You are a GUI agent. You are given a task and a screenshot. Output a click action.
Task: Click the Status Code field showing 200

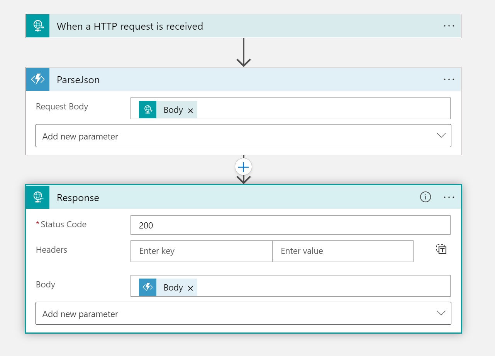[x=290, y=225]
